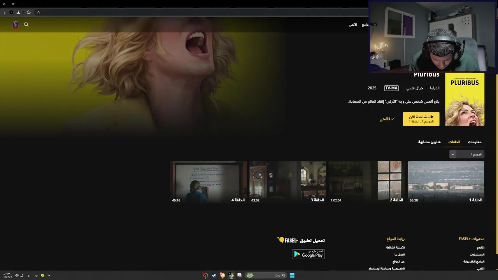
Task: Open the Windows Start button
Action: click(x=292, y=275)
